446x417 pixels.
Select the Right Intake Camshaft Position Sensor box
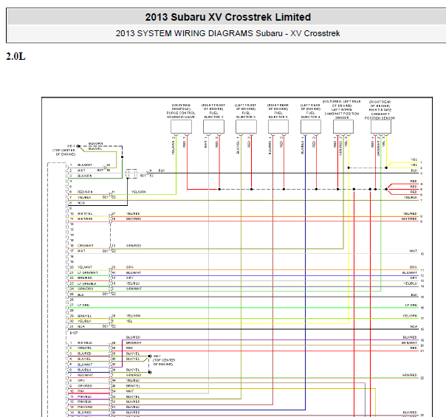pos(381,126)
